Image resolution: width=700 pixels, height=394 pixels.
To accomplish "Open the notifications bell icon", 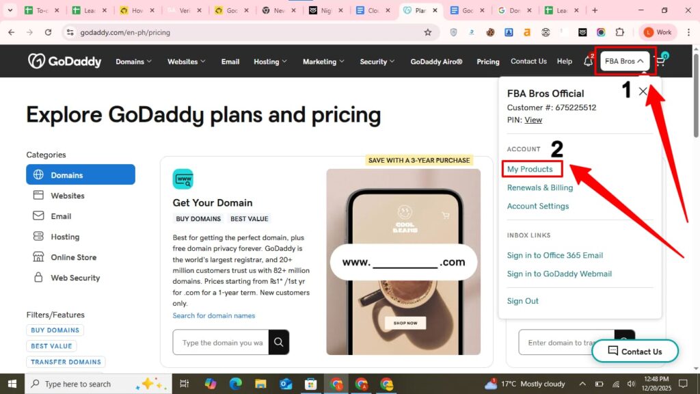I will (x=589, y=62).
